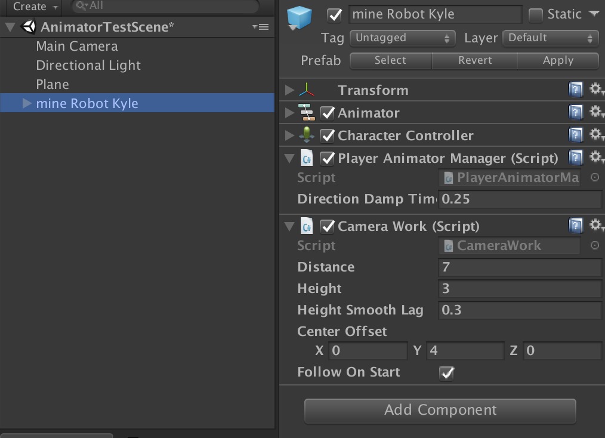Open Character Controller gear settings menu
The width and height of the screenshot is (605, 438).
[596, 134]
